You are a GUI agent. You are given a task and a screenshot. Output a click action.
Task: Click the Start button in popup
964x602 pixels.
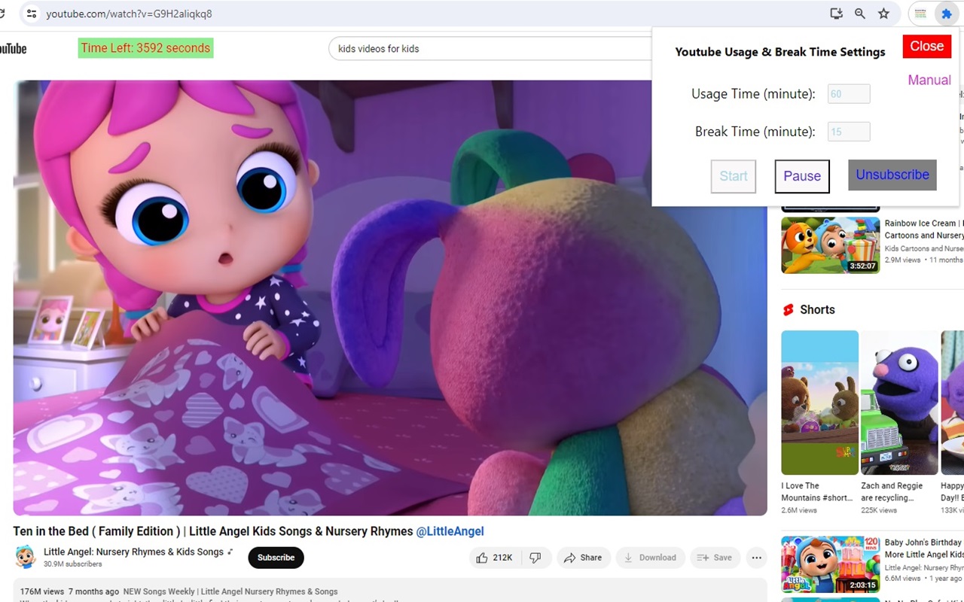pos(734,176)
